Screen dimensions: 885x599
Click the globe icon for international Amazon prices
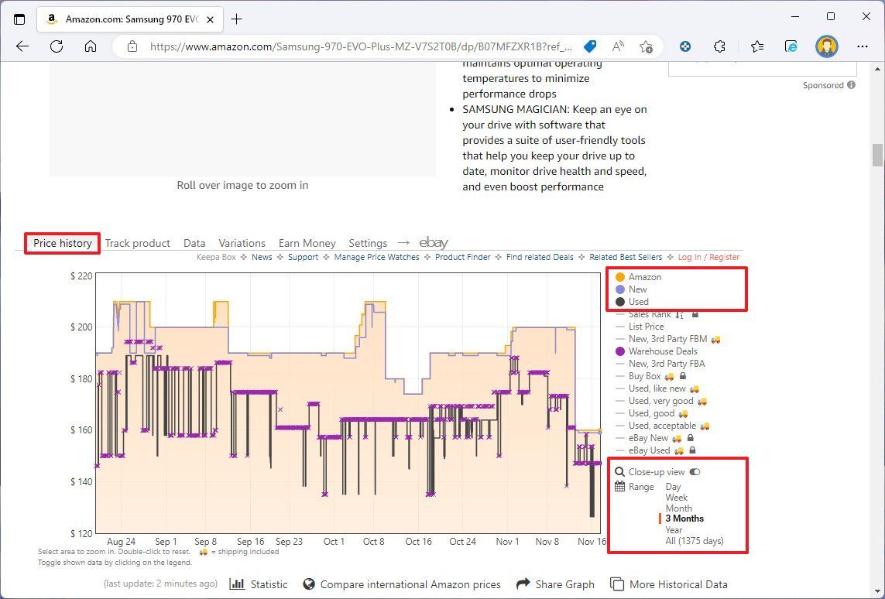click(309, 584)
